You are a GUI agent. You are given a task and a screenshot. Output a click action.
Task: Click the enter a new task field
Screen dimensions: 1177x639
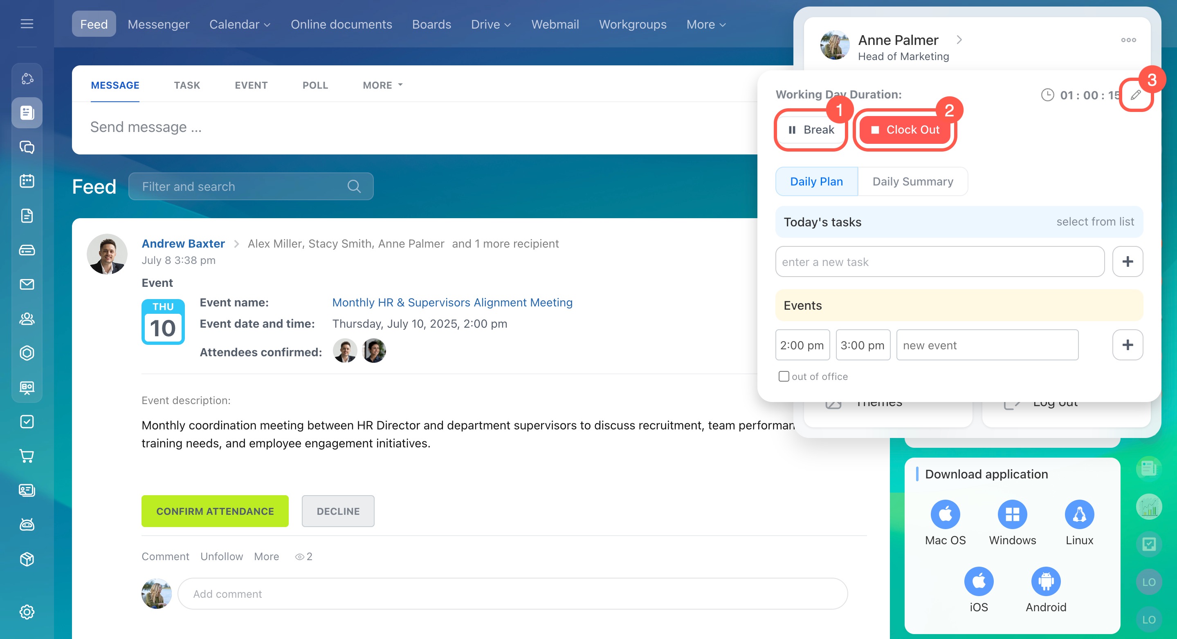pyautogui.click(x=939, y=261)
